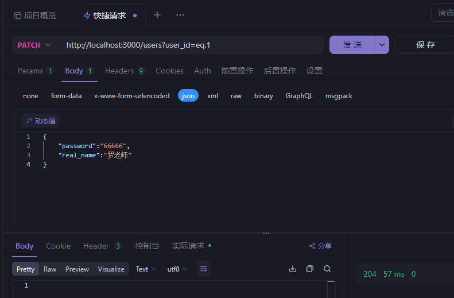Open the response Body tab
This screenshot has width=454, height=298.
[x=24, y=246]
